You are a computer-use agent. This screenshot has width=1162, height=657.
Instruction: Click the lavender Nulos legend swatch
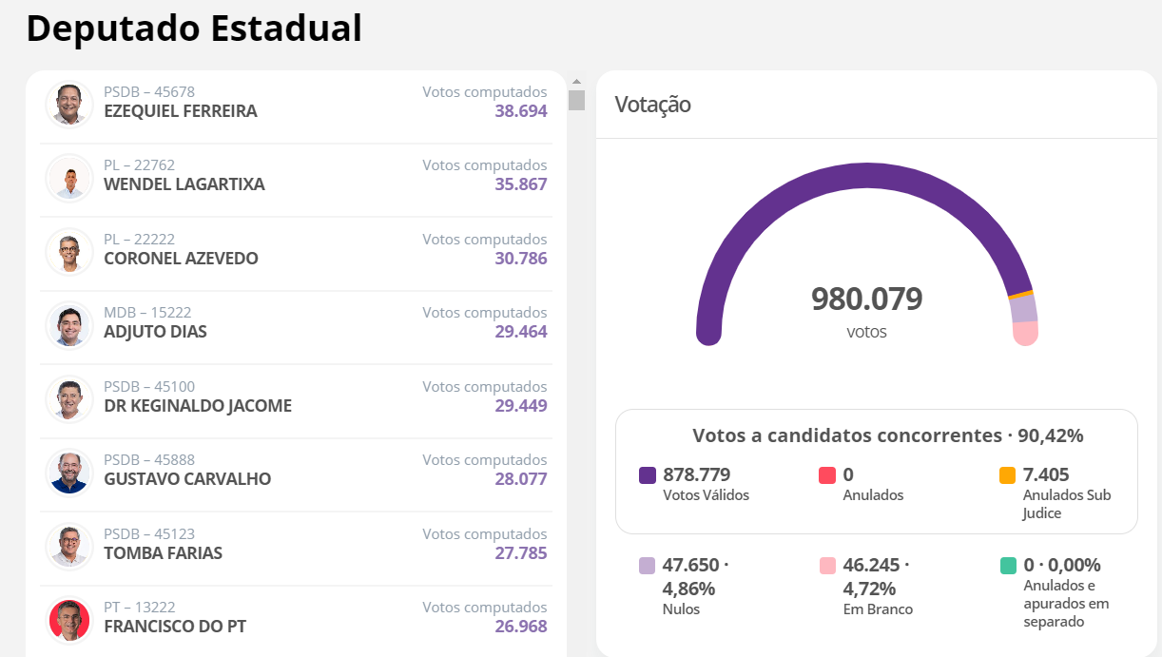point(648,567)
